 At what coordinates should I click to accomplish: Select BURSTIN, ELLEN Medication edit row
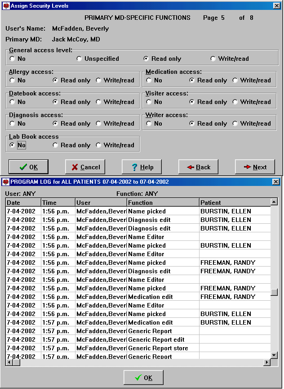[x=138, y=322]
